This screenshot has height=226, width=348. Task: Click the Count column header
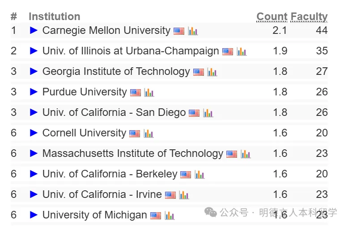272,16
